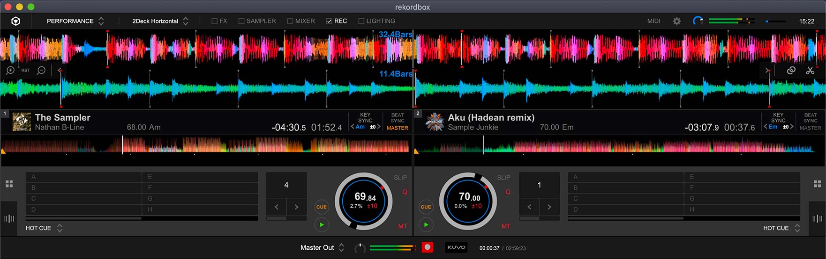Enable the FX panel checkbox
The height and width of the screenshot is (259, 826).
click(x=215, y=21)
